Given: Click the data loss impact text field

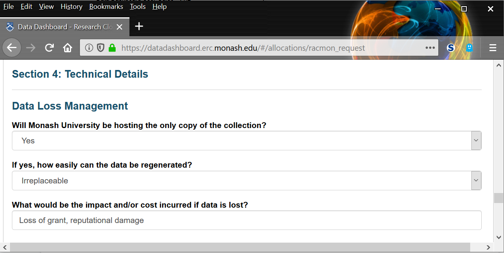Looking at the screenshot, I should point(246,220).
